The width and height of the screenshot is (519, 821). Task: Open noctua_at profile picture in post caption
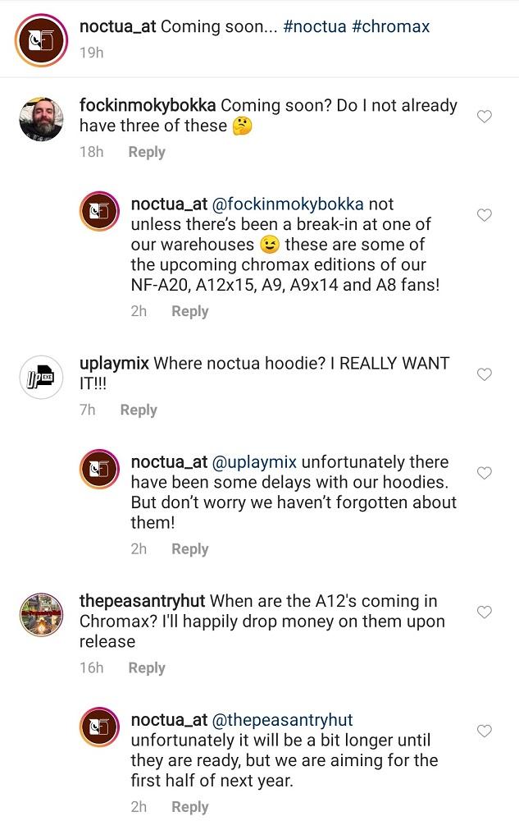click(x=41, y=39)
